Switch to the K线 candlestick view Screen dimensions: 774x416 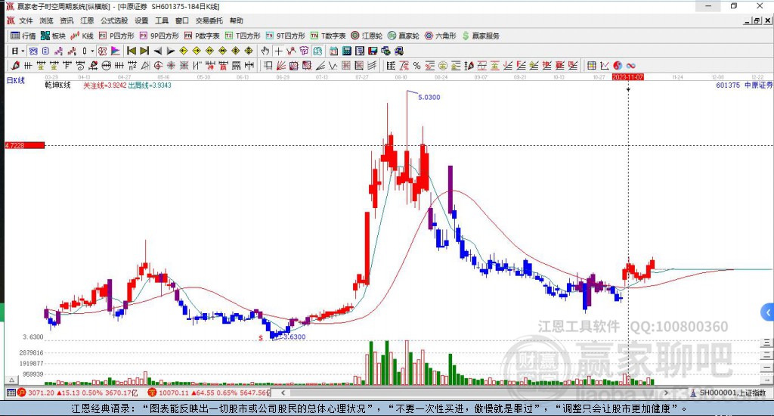tap(82, 36)
